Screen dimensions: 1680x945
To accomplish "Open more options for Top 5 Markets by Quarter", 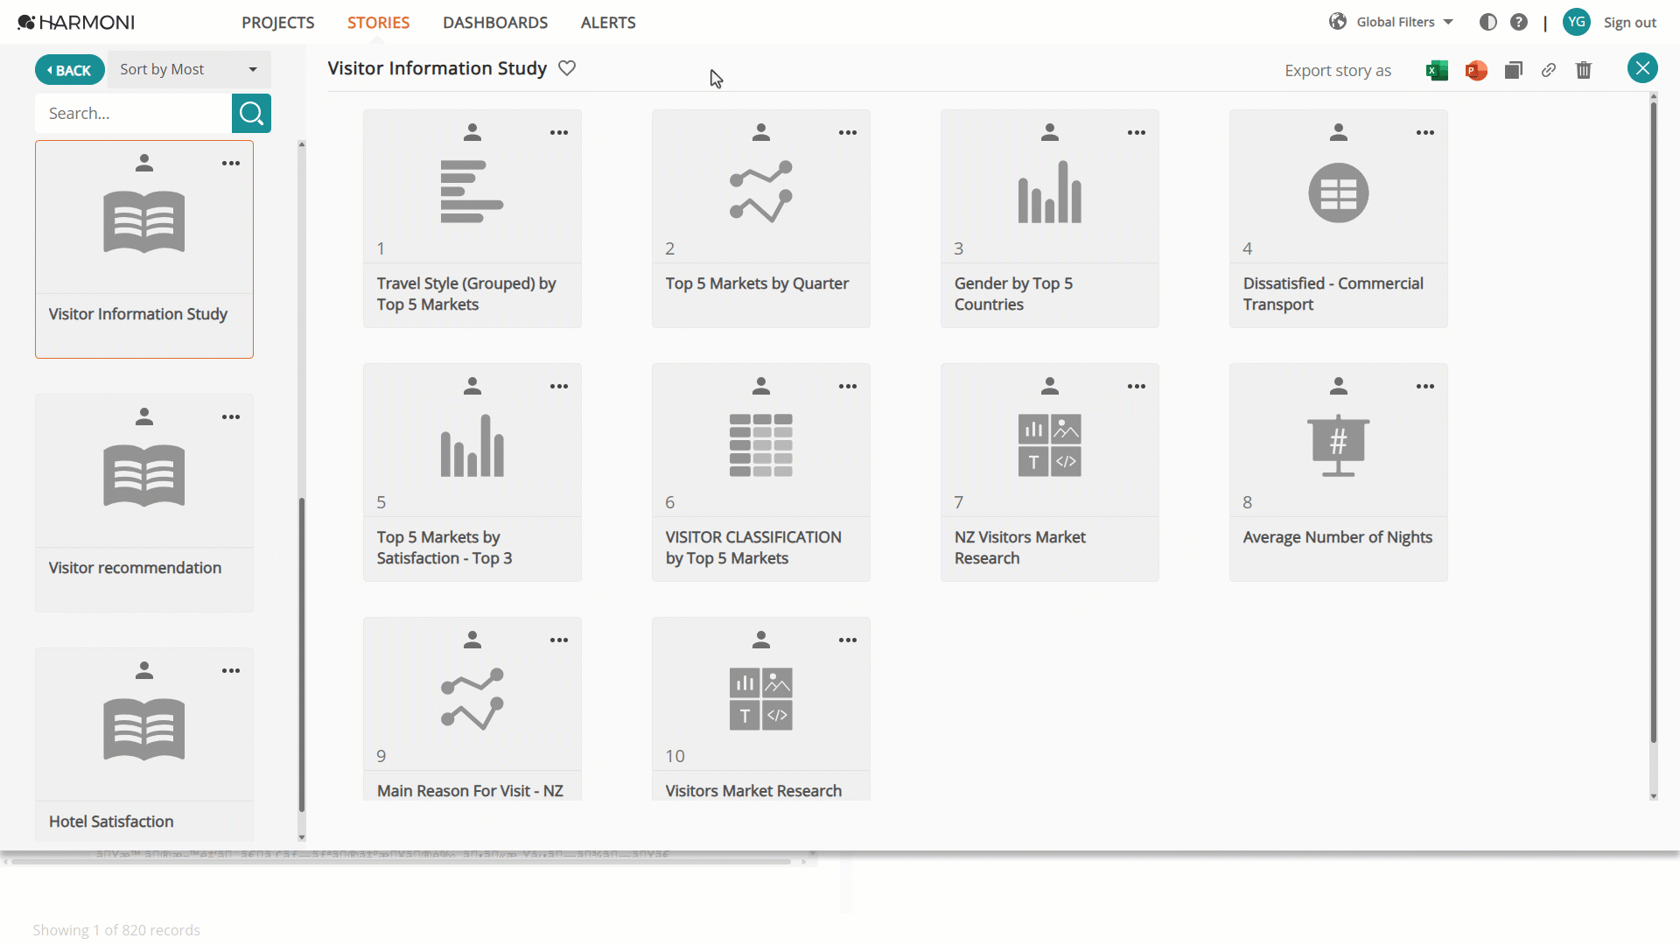I will [x=848, y=133].
